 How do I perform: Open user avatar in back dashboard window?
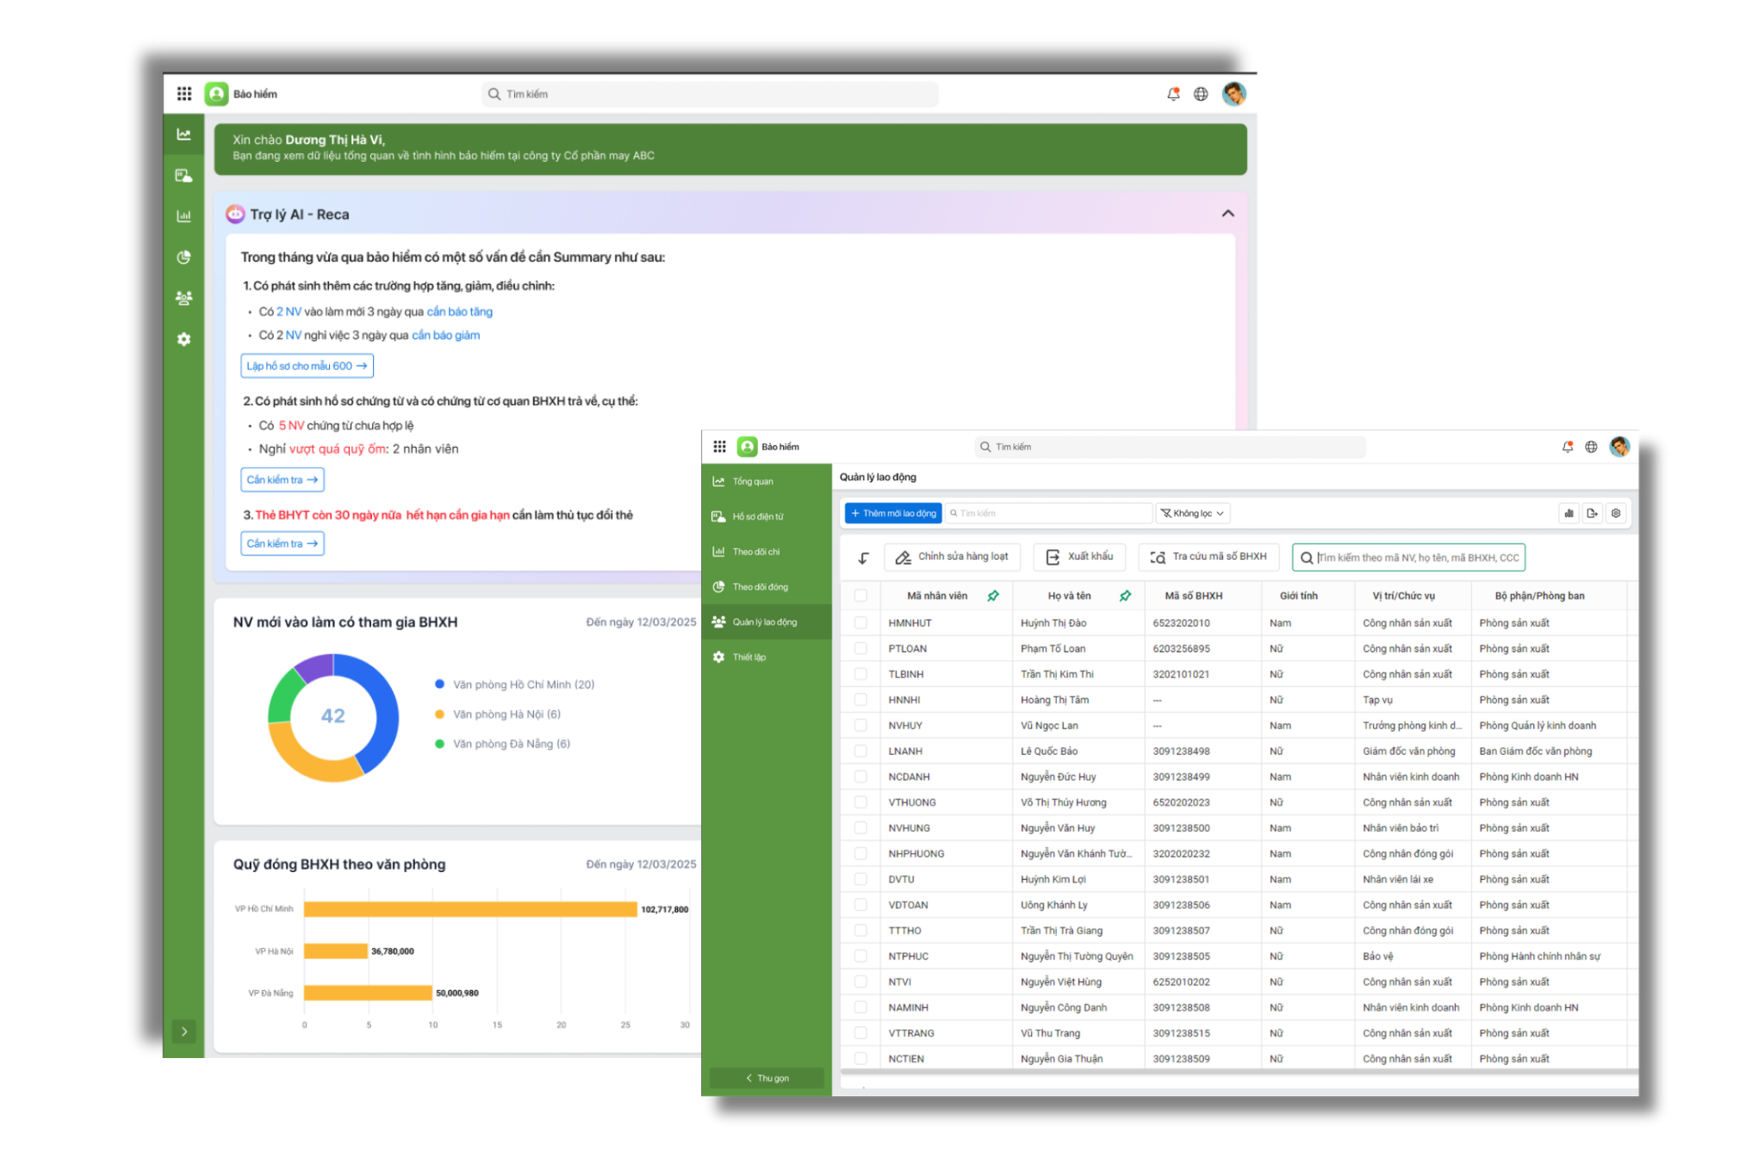[1234, 94]
